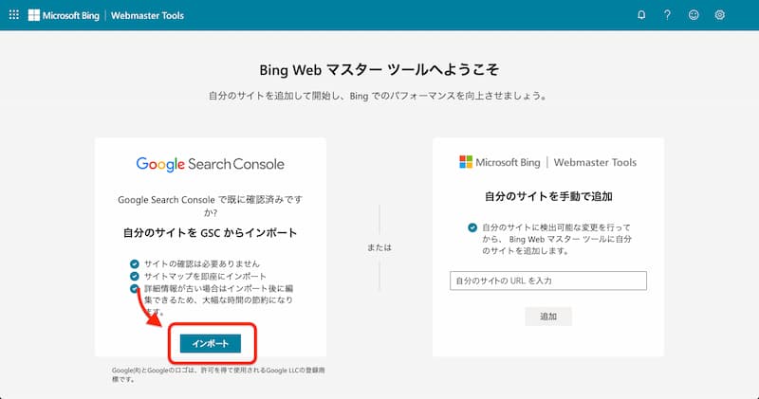Click the checkmark beside 自分のサイトに検出可能な変更
The image size is (759, 399).
click(472, 227)
